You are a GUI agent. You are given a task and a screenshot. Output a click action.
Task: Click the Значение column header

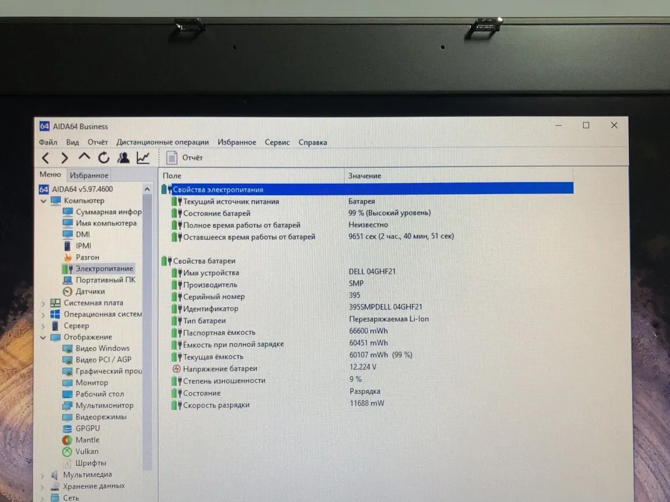click(365, 176)
